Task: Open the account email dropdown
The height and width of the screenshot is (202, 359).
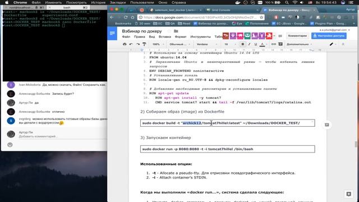Action: (335, 30)
